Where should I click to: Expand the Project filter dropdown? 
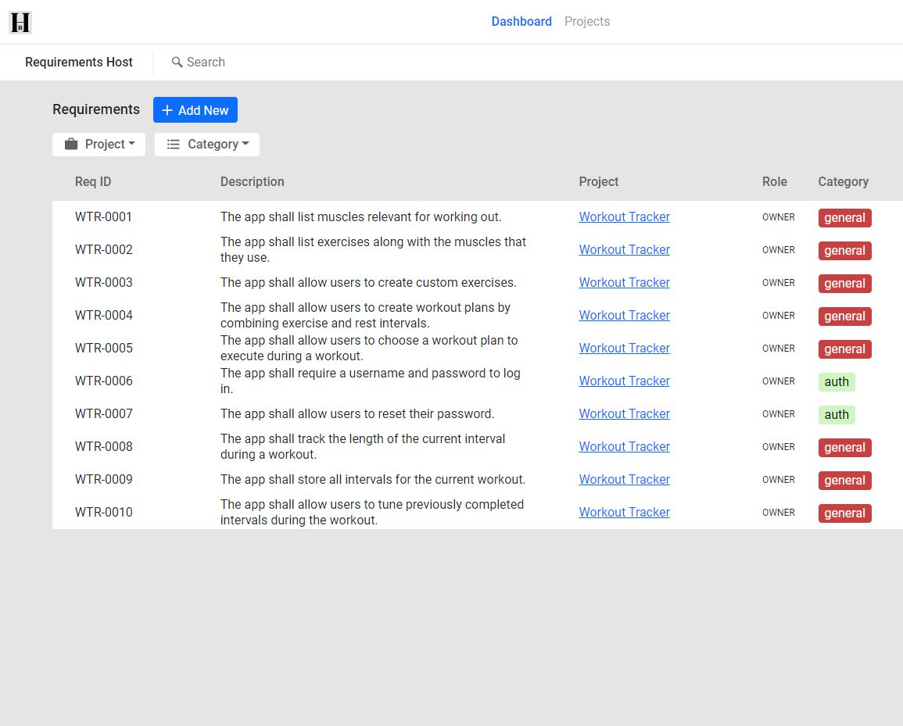(x=99, y=144)
